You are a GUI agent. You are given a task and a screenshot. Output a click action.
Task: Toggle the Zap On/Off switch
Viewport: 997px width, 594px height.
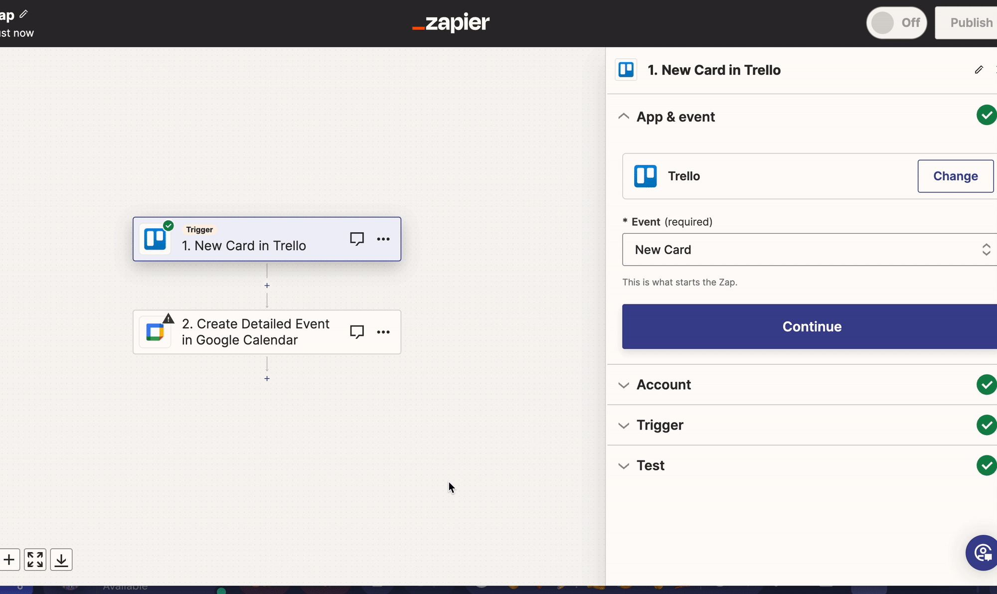point(896,23)
